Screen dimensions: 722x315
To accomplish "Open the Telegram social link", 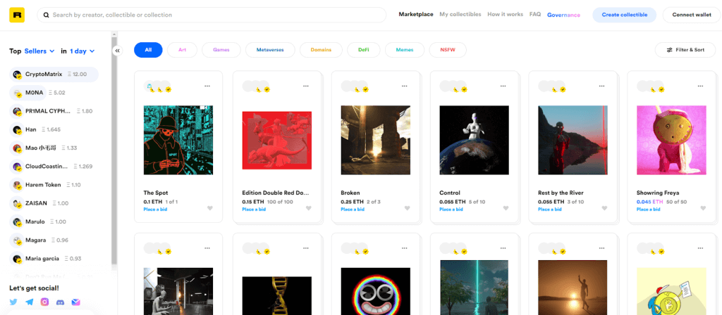I will pos(29,302).
